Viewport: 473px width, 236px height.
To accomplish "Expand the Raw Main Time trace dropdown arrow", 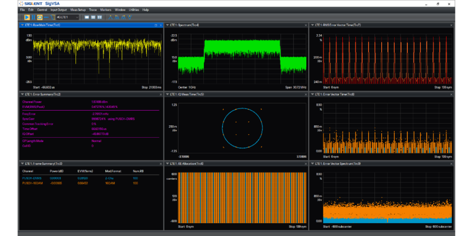I will click(x=21, y=25).
